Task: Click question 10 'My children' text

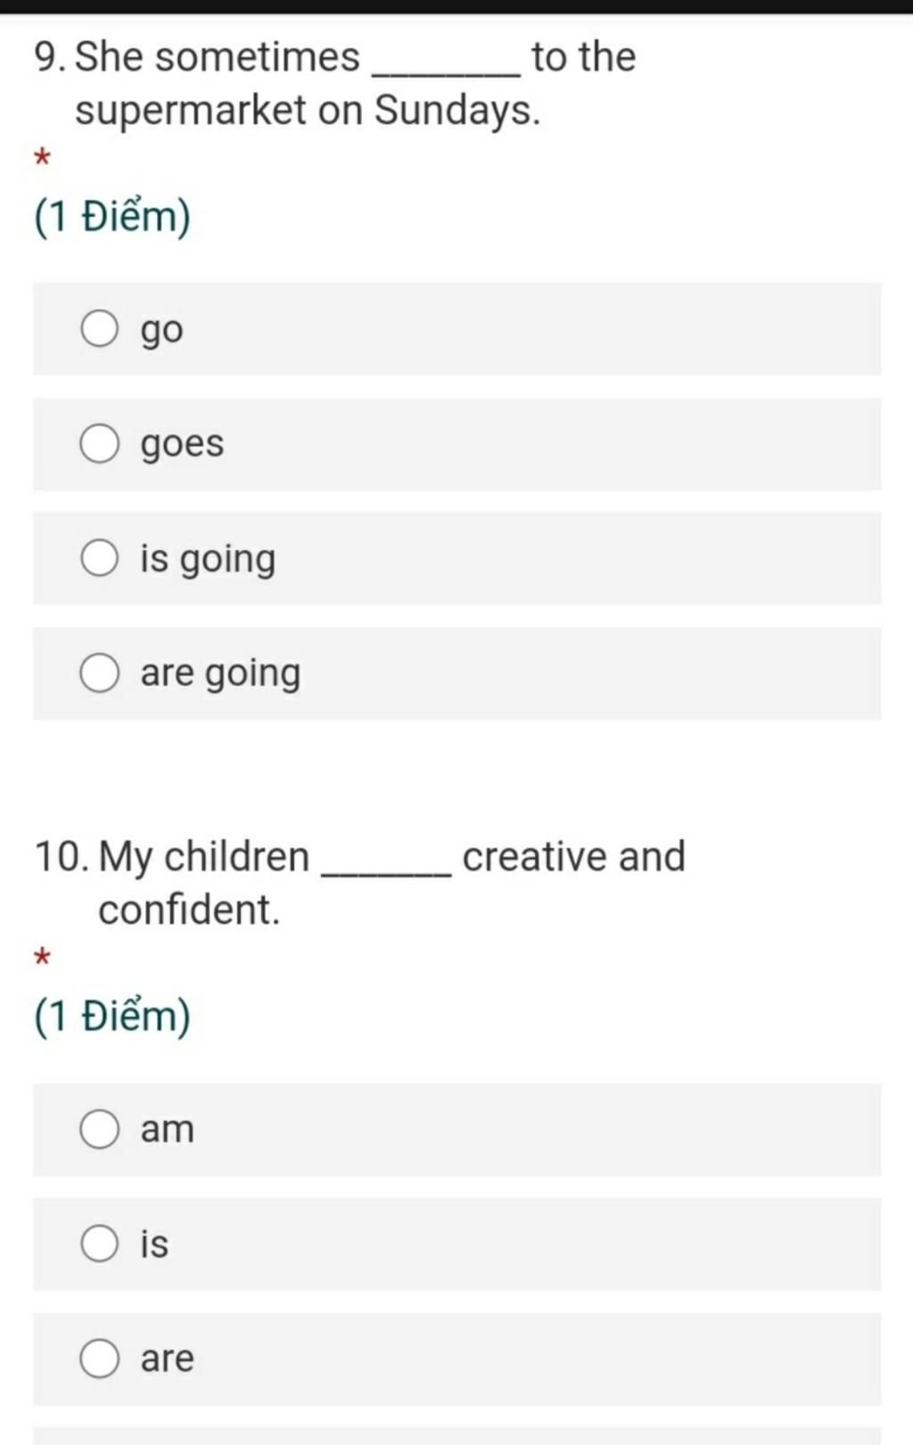Action: (203, 858)
